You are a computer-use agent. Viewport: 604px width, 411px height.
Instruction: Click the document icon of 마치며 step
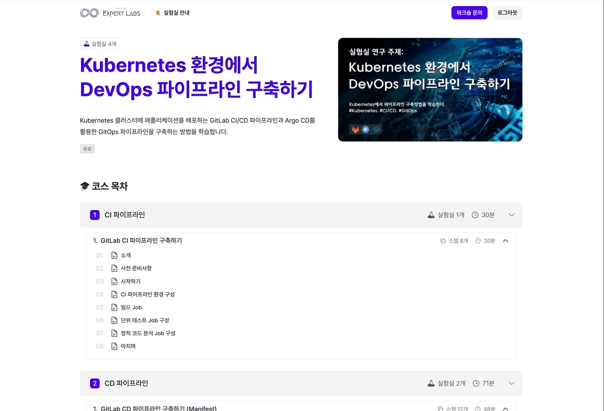coord(114,346)
